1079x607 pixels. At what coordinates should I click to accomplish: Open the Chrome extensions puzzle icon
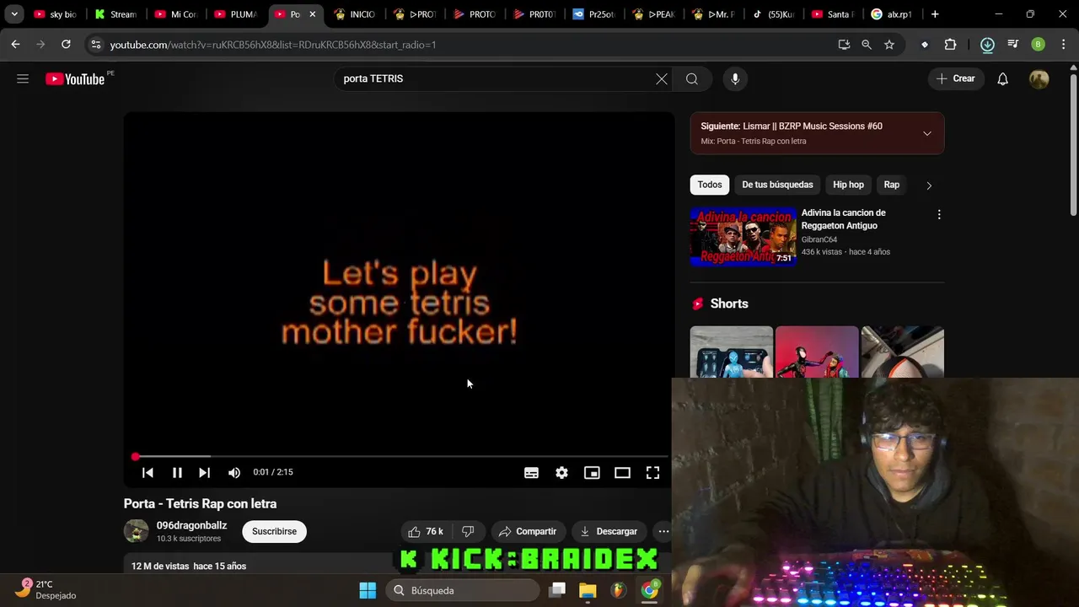click(950, 45)
